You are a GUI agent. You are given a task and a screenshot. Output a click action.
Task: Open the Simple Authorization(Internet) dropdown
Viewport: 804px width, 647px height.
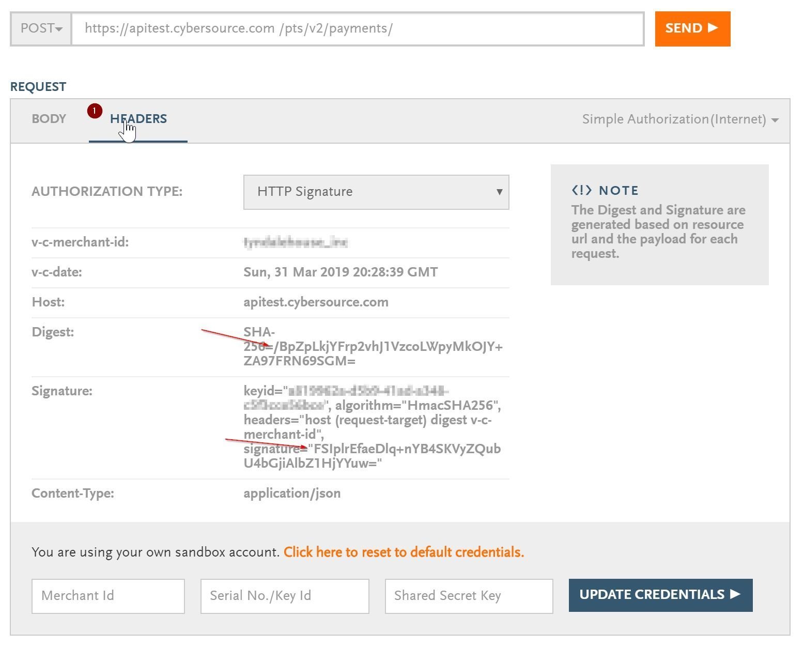(677, 119)
